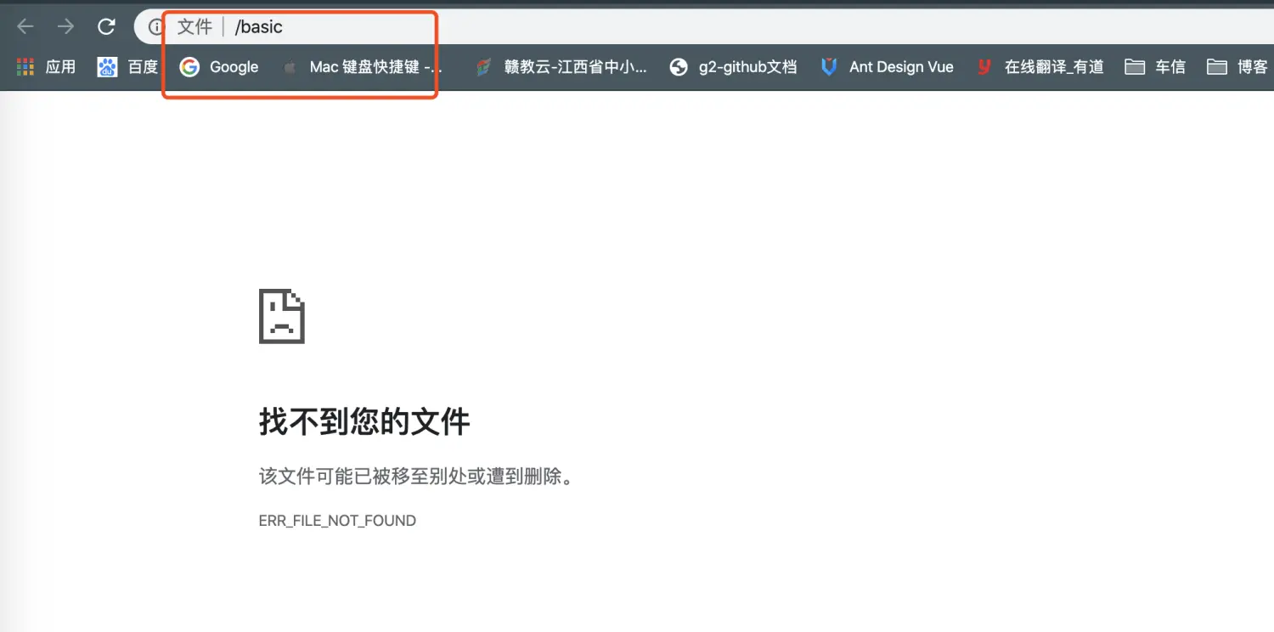
Task: Open the 应用 apps shortcut
Action: pyautogui.click(x=46, y=66)
